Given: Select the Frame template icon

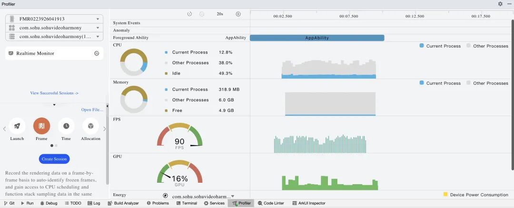Looking at the screenshot, I should tap(41, 126).
